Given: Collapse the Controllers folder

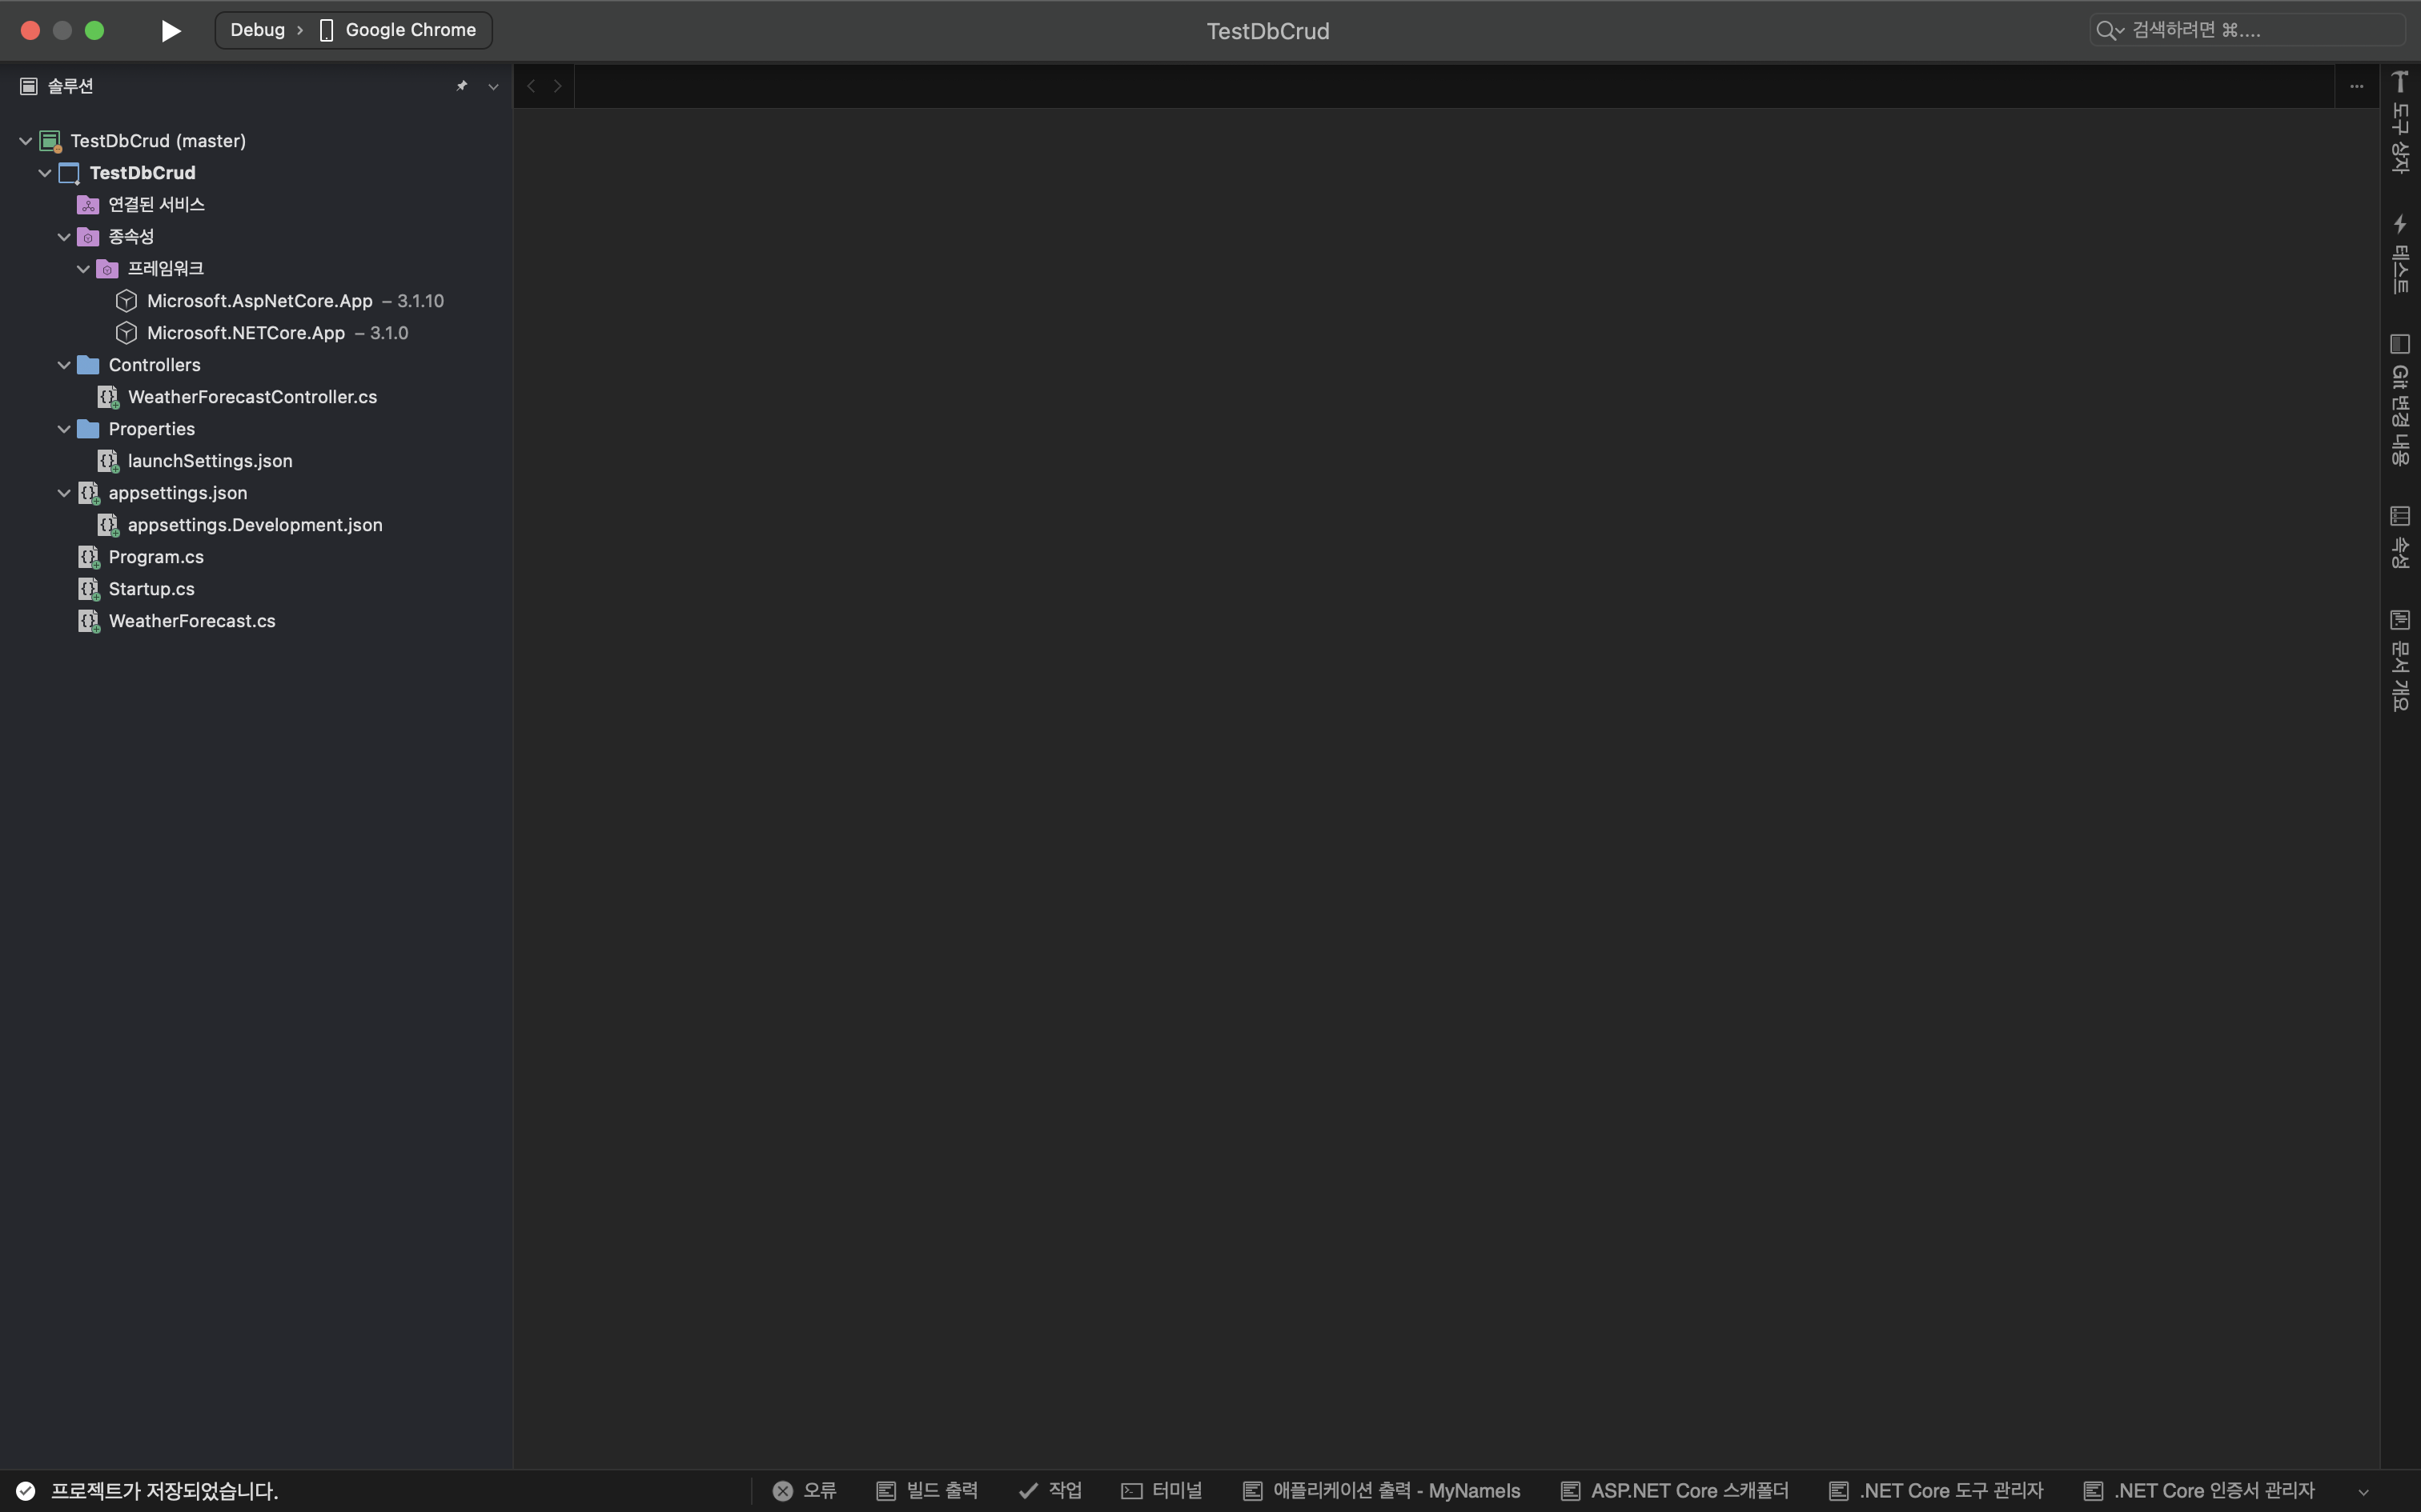Looking at the screenshot, I should (64, 365).
